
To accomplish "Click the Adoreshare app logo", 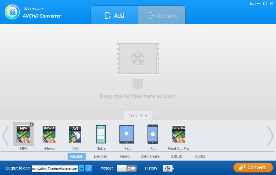I will [12, 12].
